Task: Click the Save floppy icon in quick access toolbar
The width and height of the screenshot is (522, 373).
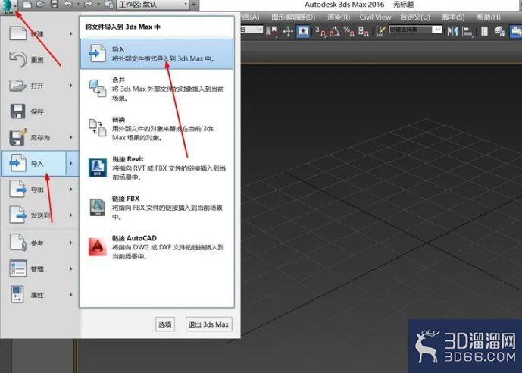Action: coord(55,5)
